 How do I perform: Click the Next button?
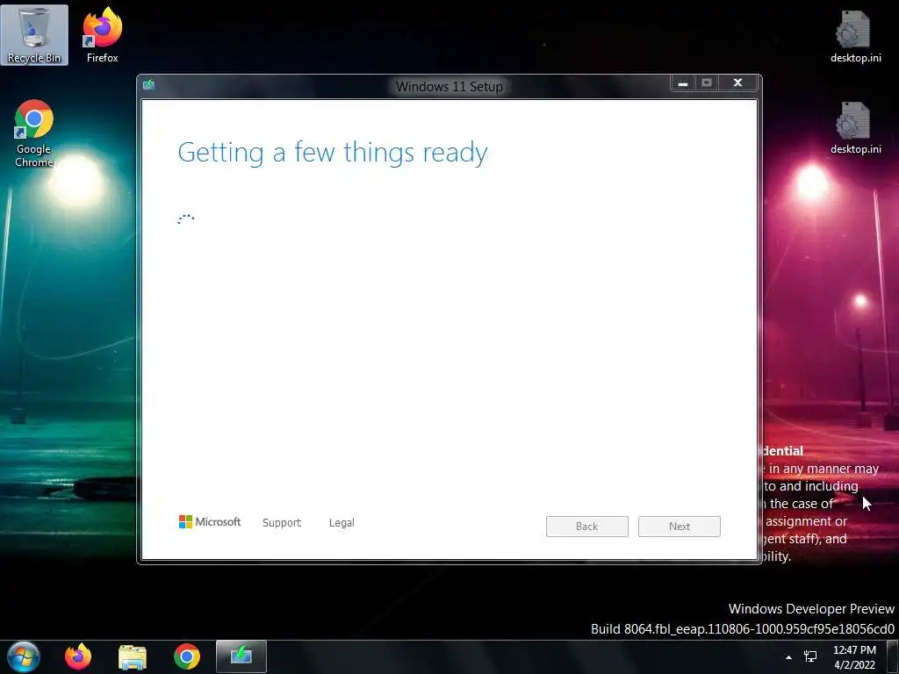pos(680,527)
